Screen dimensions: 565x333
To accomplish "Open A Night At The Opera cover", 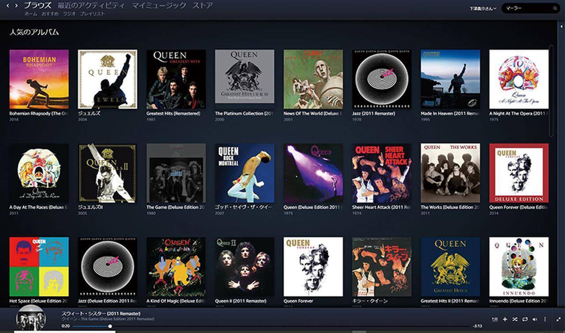I will [519, 79].
